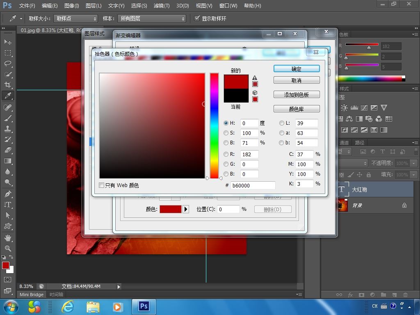Click the arrow next to 颜色 swatch
The width and height of the screenshot is (420, 315).
tap(186, 209)
